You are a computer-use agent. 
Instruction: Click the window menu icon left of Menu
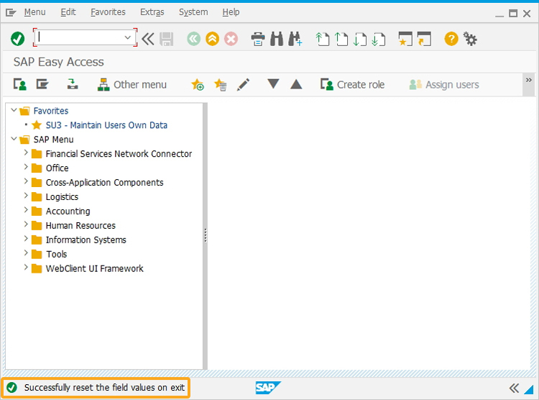pyautogui.click(x=11, y=13)
